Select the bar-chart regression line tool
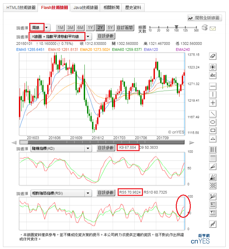 [213, 224]
